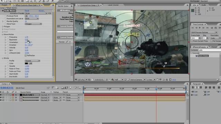Click the region of interest icon in viewer

[125, 80]
